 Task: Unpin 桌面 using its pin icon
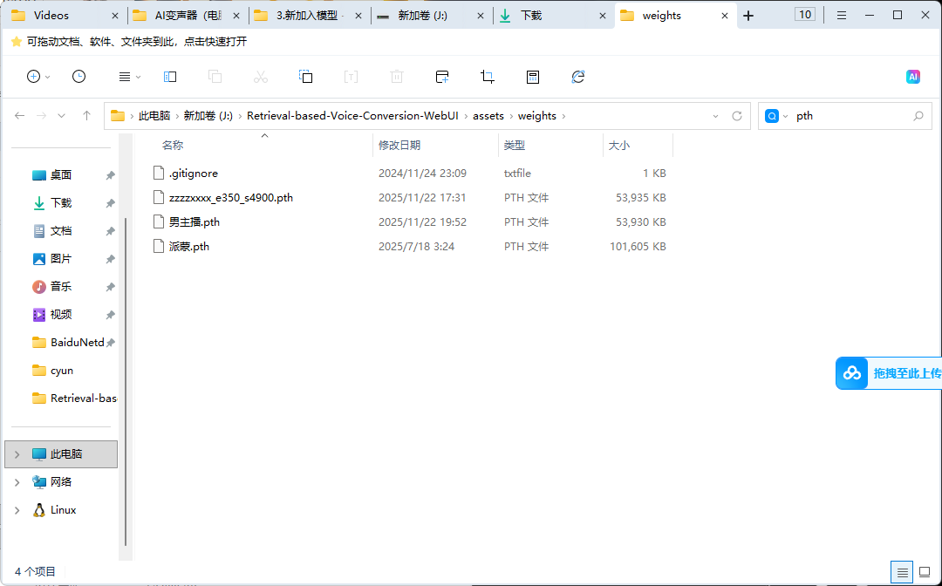110,175
